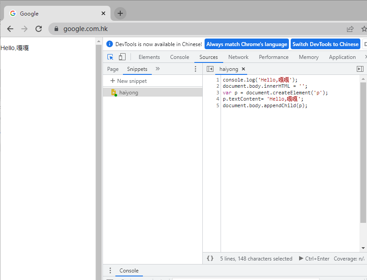This screenshot has height=280, width=367.
Task: Open the Memory panel tab
Action: tap(309, 57)
